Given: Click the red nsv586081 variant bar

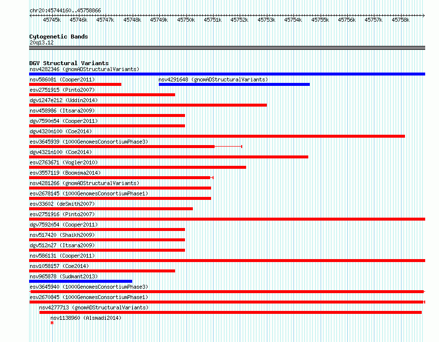Looking at the screenshot, I should 75,84.
